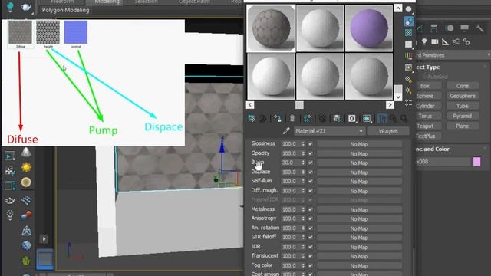Click the checkered Background icon
The width and height of the screenshot is (491, 276).
pos(409,32)
